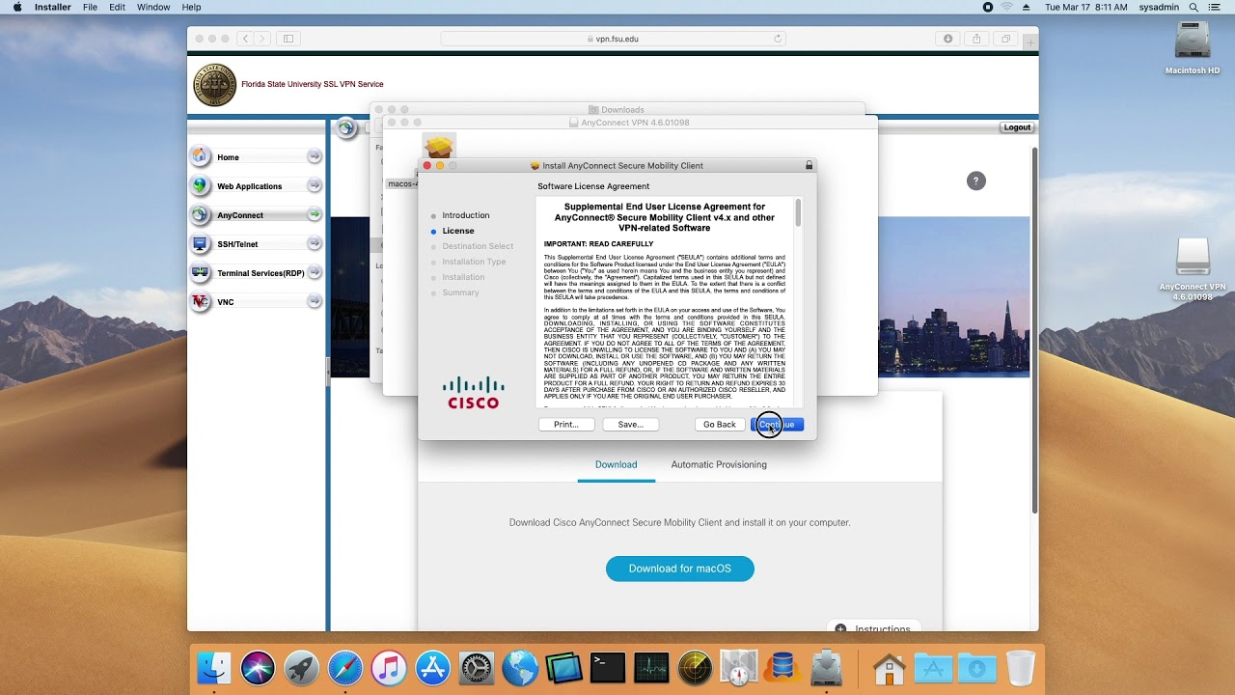Open the Window menu
This screenshot has height=695, width=1235.
tap(153, 7)
